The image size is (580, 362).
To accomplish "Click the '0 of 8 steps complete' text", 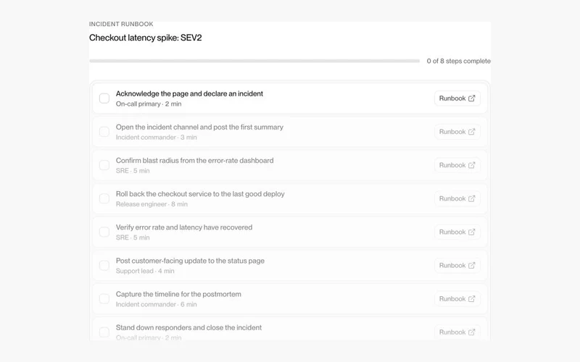I will (x=459, y=61).
